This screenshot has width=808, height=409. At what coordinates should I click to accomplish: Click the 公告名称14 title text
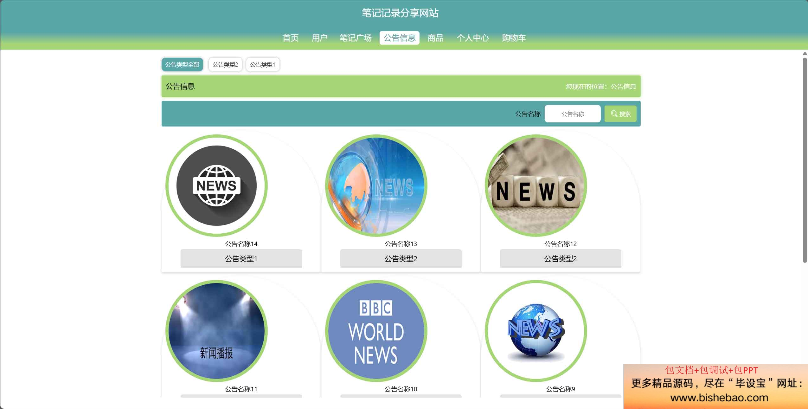point(241,244)
